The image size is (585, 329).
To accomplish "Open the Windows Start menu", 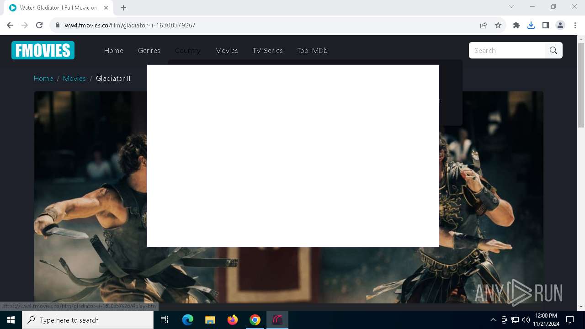I will (x=11, y=320).
